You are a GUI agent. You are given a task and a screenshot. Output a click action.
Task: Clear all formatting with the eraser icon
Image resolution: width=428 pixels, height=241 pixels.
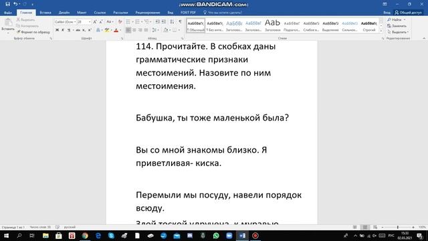(120, 21)
